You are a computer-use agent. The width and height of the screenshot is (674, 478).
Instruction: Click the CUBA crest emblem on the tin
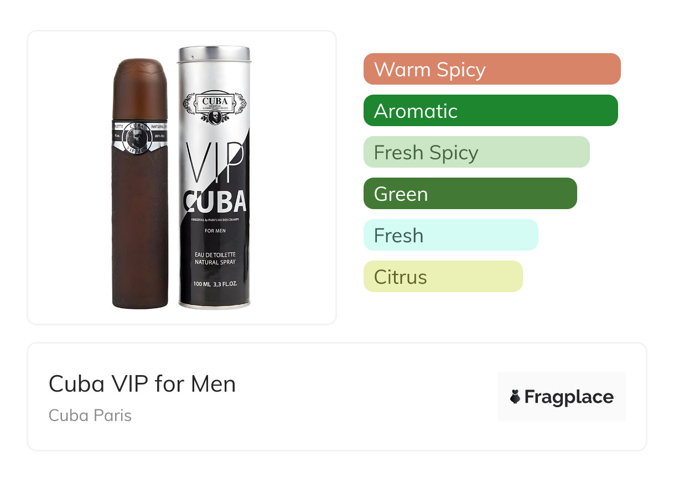click(214, 107)
